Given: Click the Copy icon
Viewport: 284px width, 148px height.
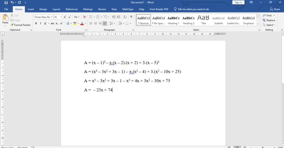Looking at the screenshot, I should [12, 20].
